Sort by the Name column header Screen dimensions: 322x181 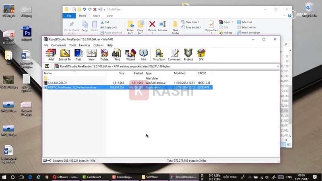click(x=75, y=73)
